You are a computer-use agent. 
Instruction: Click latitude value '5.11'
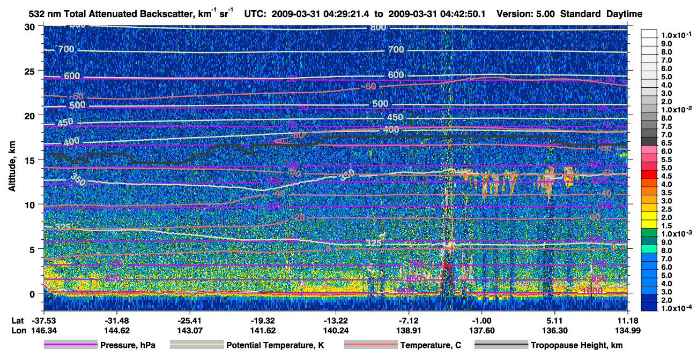554,321
